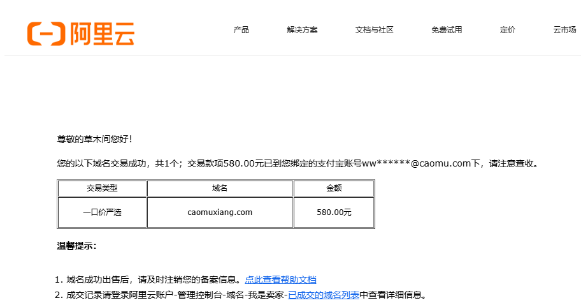Click the 金额 column header
This screenshot has width=581, height=305.
tap(334, 188)
